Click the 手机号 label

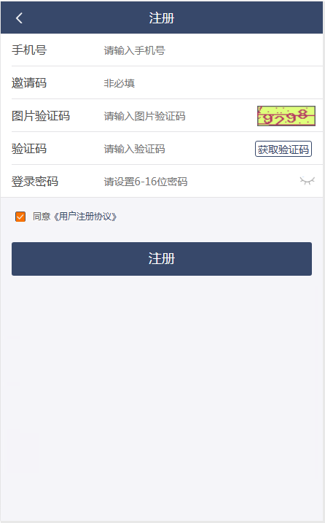coord(29,50)
